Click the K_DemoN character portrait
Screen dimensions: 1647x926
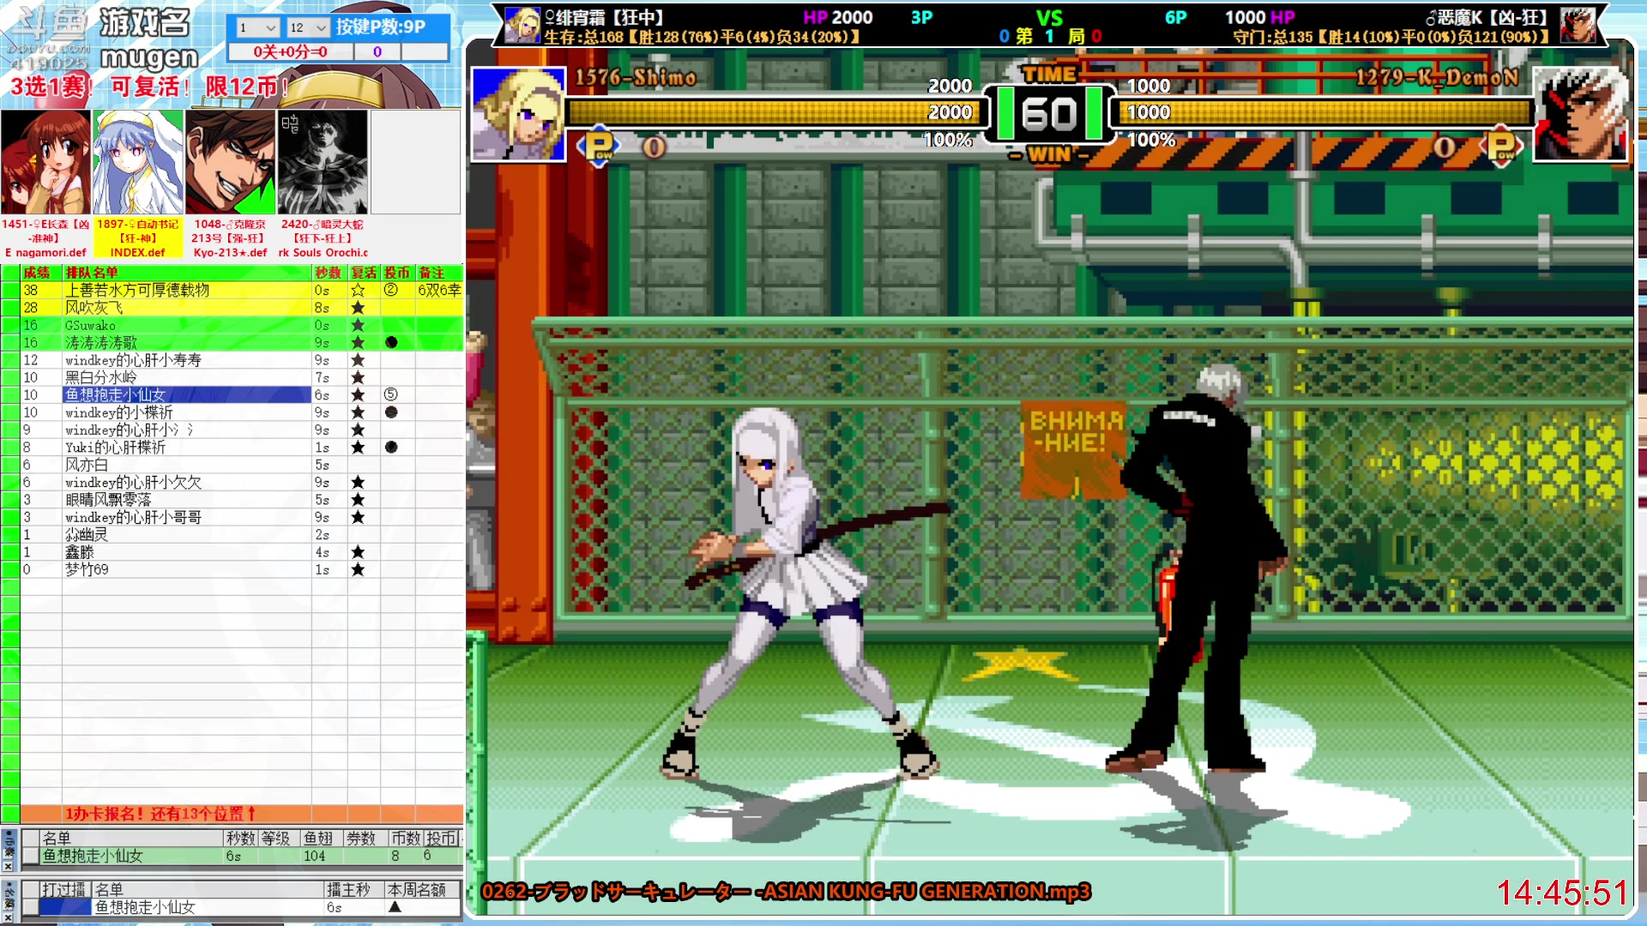1580,114
